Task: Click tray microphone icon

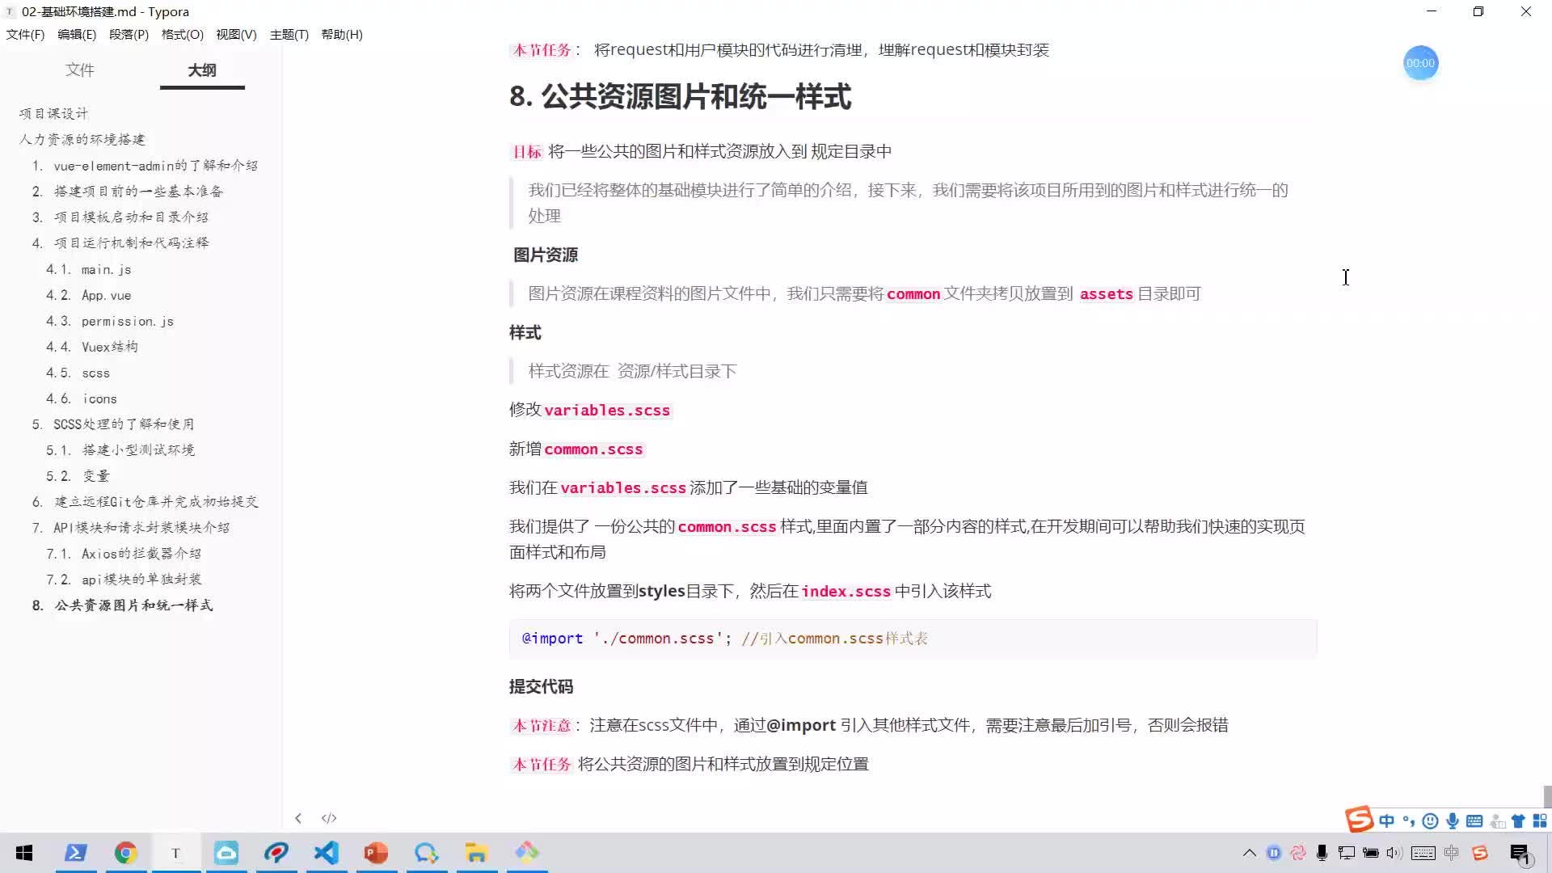Action: 1322,853
